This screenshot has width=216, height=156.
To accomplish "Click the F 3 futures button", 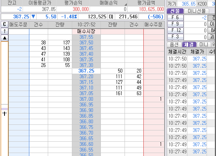I will 175,36.
